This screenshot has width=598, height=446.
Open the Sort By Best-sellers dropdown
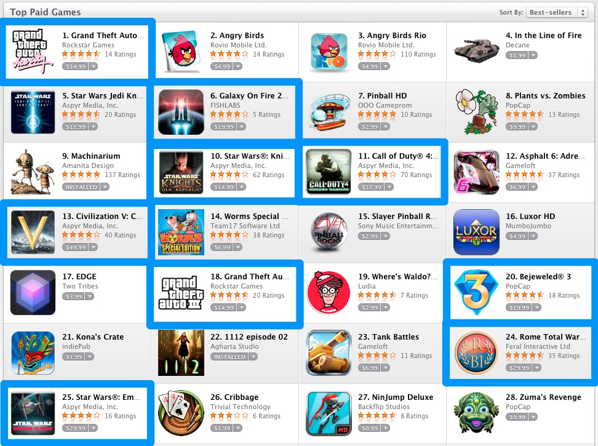click(x=556, y=12)
